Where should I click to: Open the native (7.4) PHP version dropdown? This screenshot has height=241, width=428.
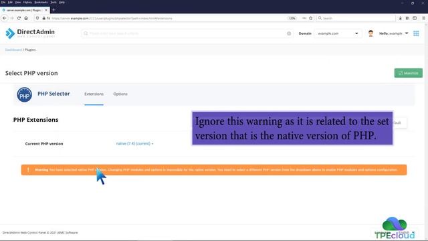134,143
